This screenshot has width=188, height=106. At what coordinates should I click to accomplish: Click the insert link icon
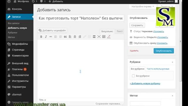point(85,37)
